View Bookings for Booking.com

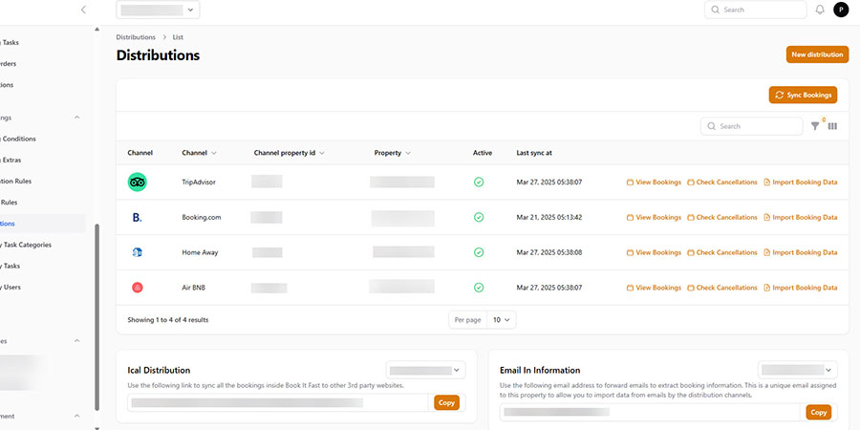(654, 217)
